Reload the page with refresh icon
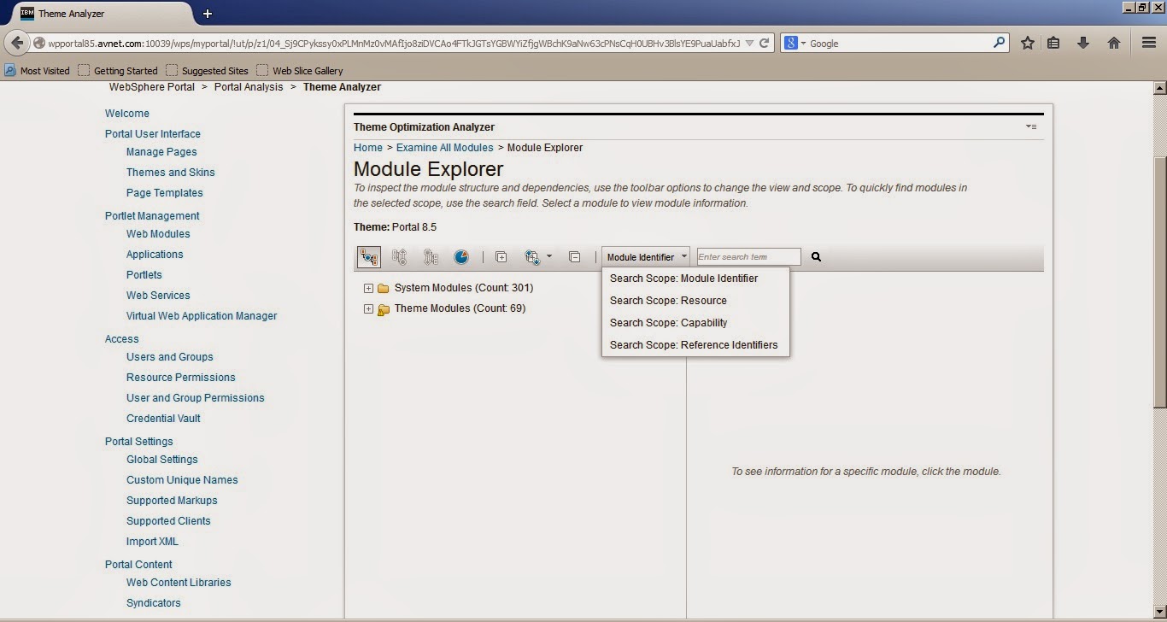The width and height of the screenshot is (1167, 622). click(x=765, y=43)
